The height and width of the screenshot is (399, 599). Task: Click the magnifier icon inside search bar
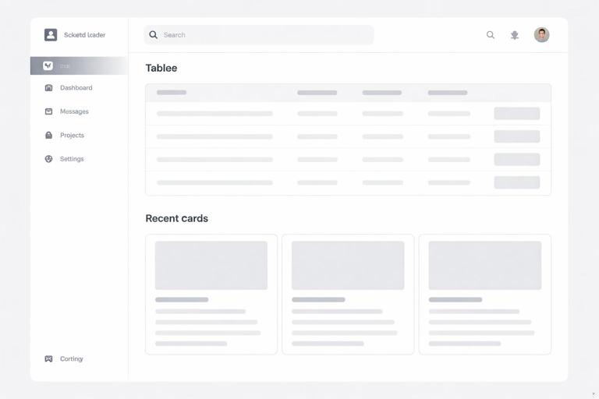[x=154, y=35]
